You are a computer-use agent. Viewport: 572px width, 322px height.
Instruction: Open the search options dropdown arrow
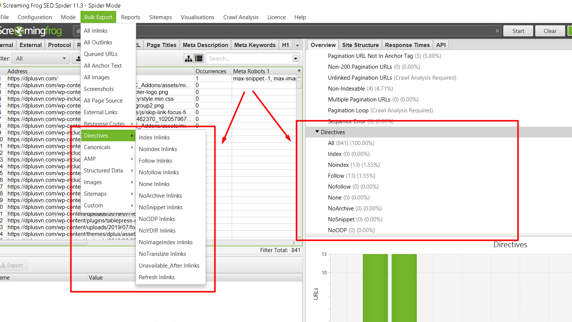(x=296, y=59)
